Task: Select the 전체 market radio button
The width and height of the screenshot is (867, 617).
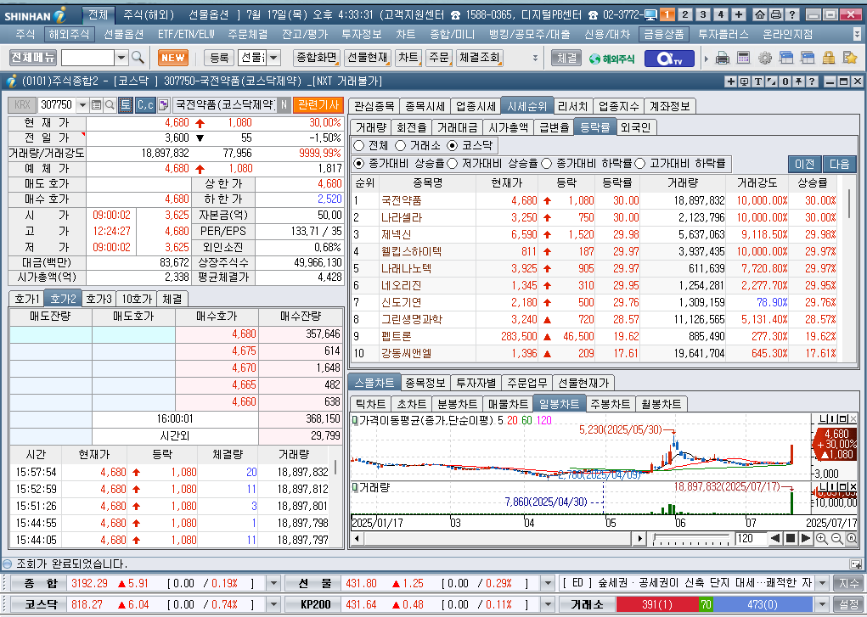Action: 359,145
